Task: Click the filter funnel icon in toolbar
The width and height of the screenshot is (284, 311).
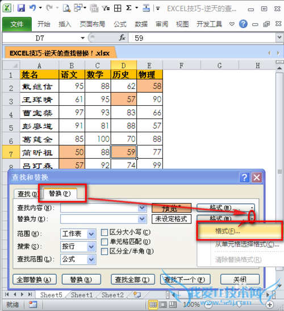Action: point(106,8)
